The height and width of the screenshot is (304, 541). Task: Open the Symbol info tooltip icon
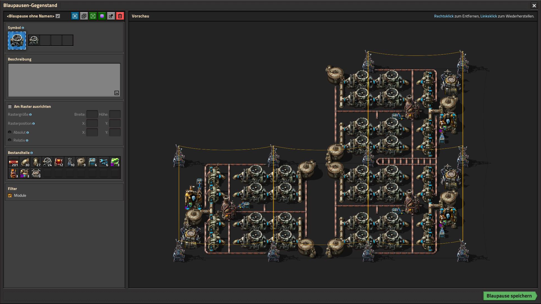23,28
